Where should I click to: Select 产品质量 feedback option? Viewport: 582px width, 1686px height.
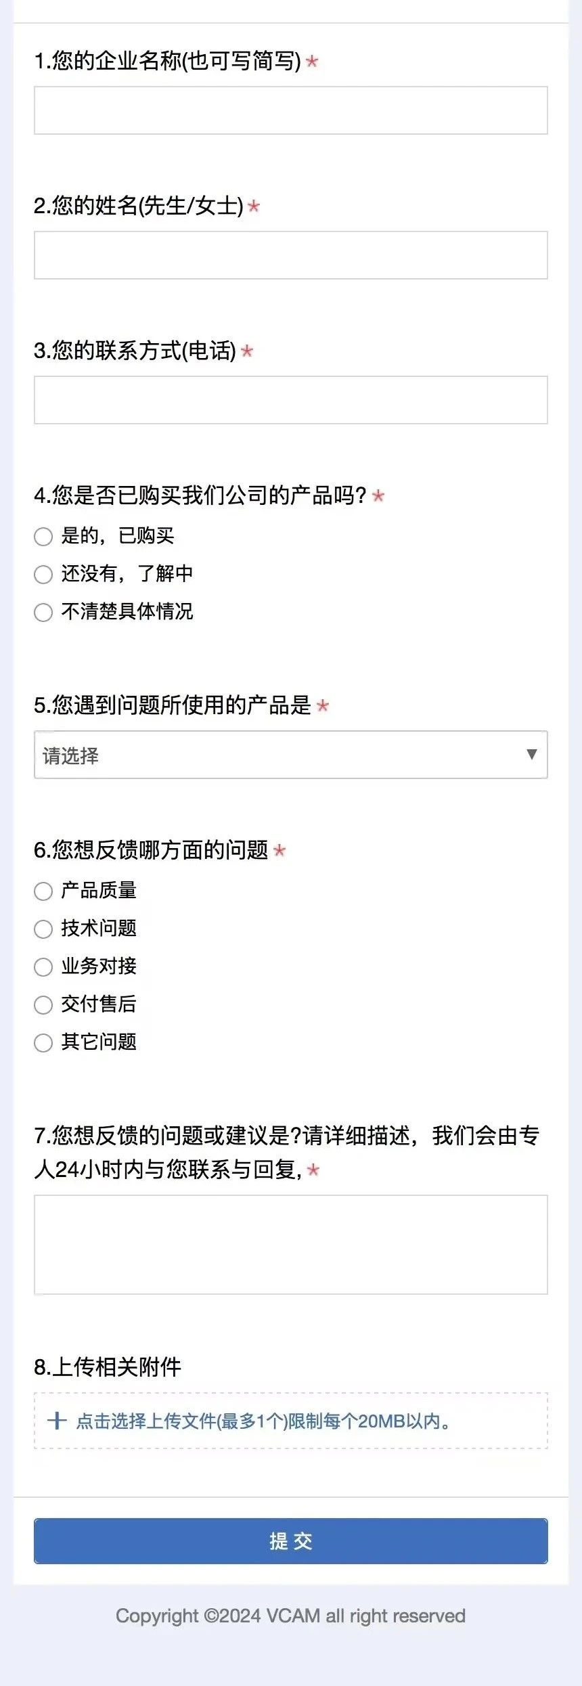click(x=43, y=891)
